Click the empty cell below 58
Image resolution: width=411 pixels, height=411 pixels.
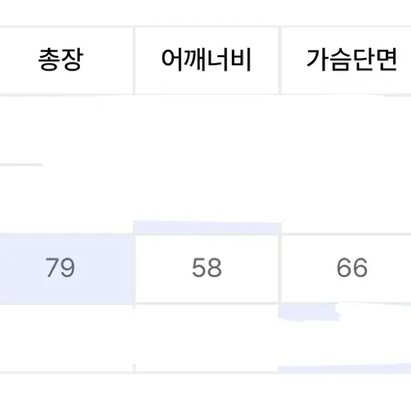206,338
